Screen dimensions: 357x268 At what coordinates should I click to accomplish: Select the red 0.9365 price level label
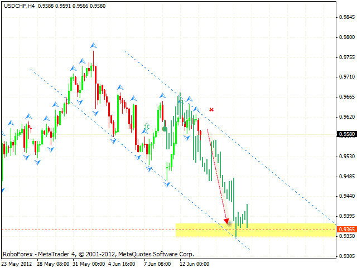pyautogui.click(x=346, y=230)
